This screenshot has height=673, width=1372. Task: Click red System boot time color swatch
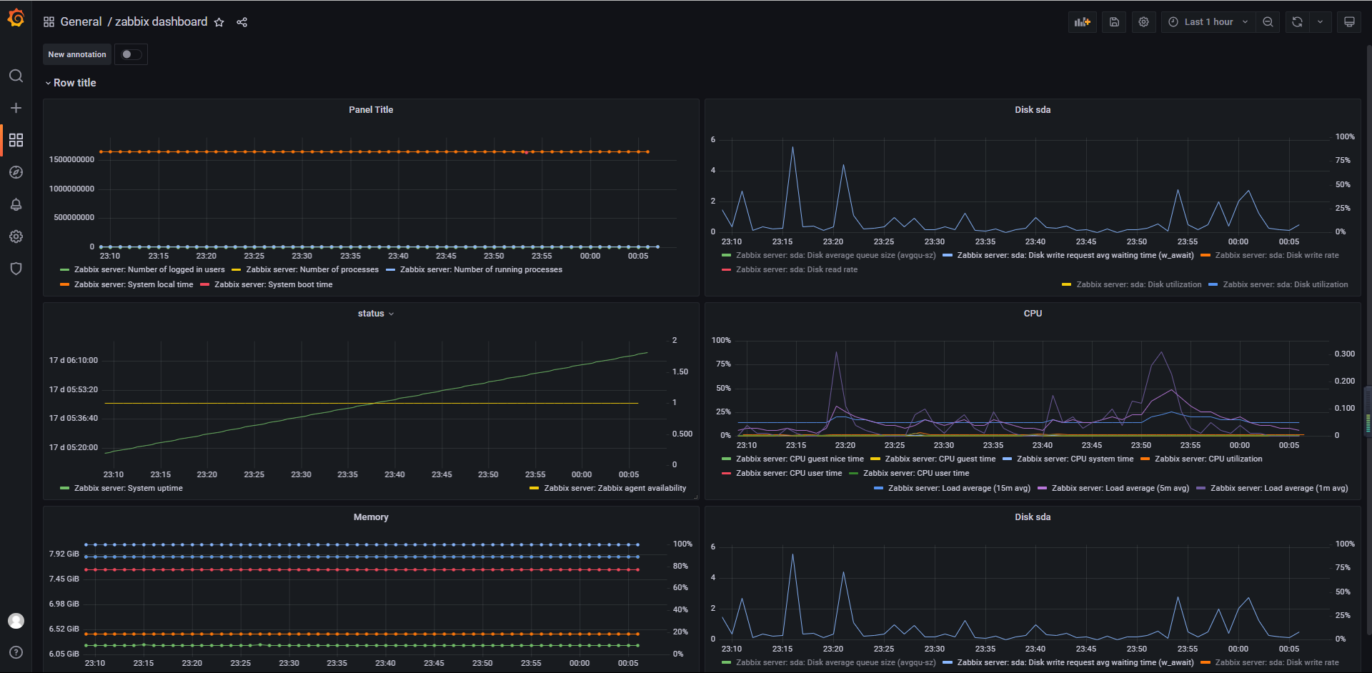coord(204,285)
